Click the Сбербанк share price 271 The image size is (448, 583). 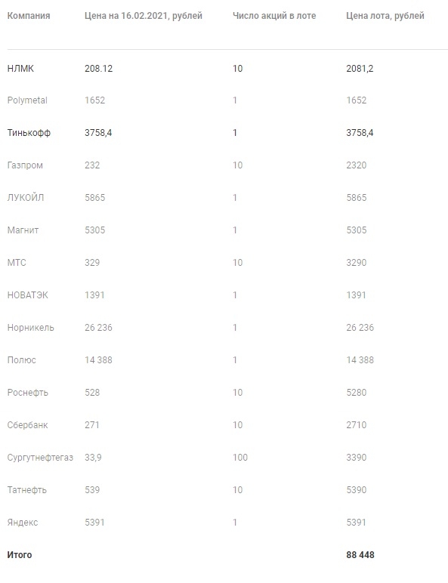click(92, 425)
